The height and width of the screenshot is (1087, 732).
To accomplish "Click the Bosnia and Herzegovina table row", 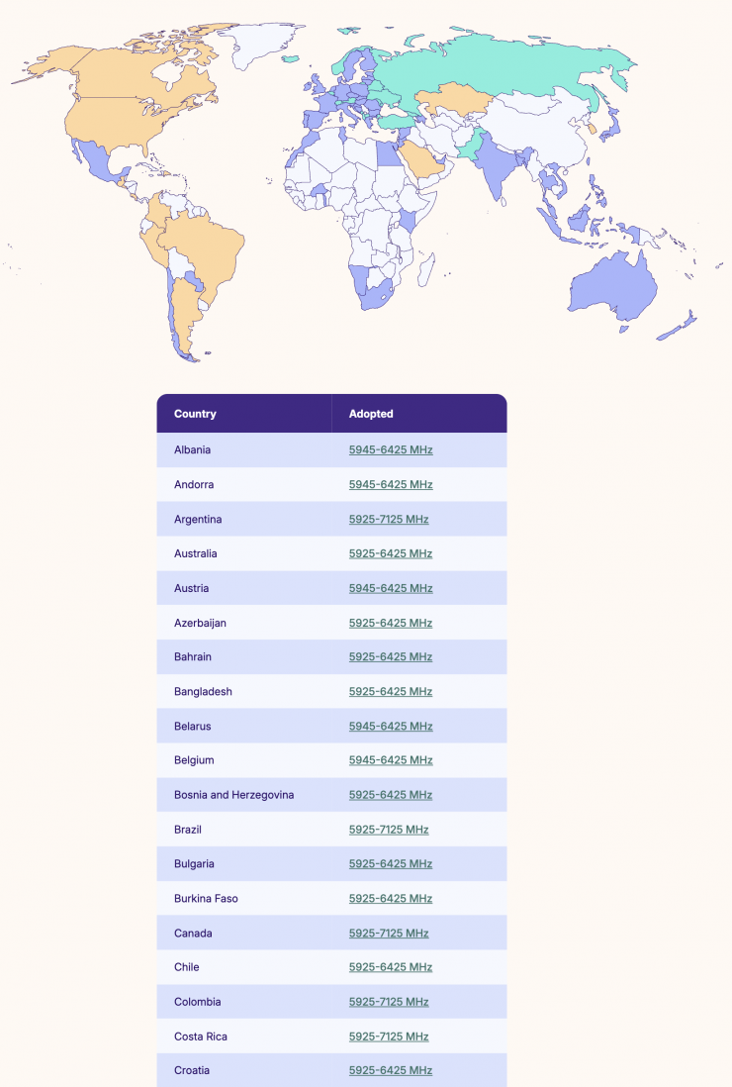I will pos(331,795).
